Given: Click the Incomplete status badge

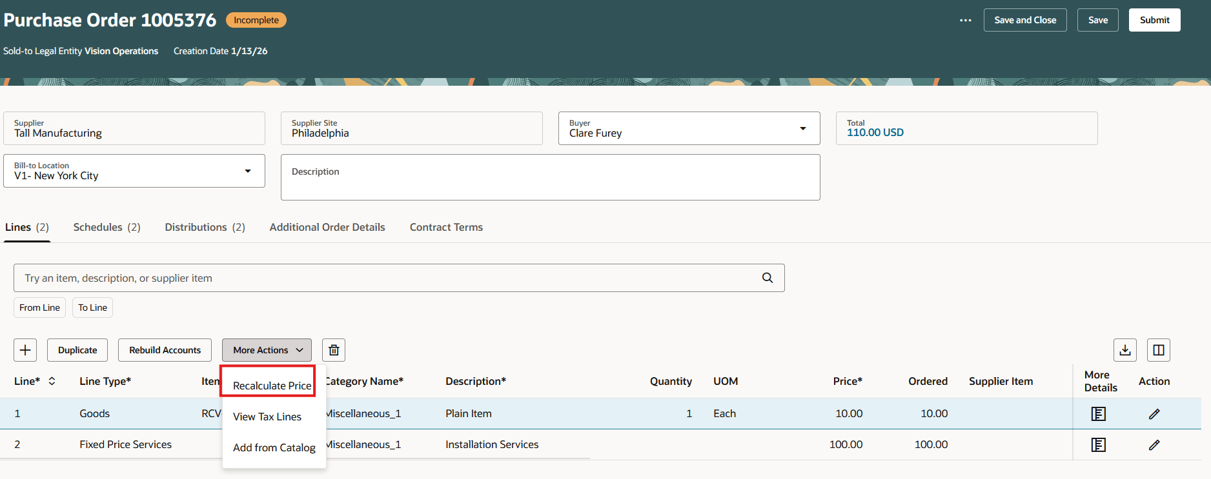Looking at the screenshot, I should click(x=256, y=20).
